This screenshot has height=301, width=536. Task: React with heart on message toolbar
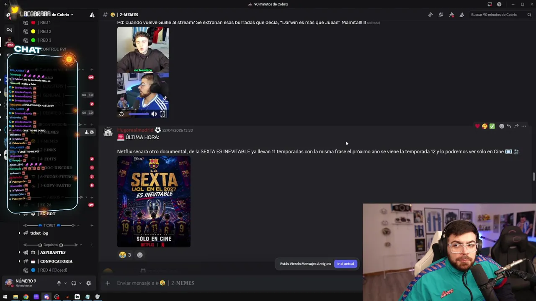coord(477,126)
